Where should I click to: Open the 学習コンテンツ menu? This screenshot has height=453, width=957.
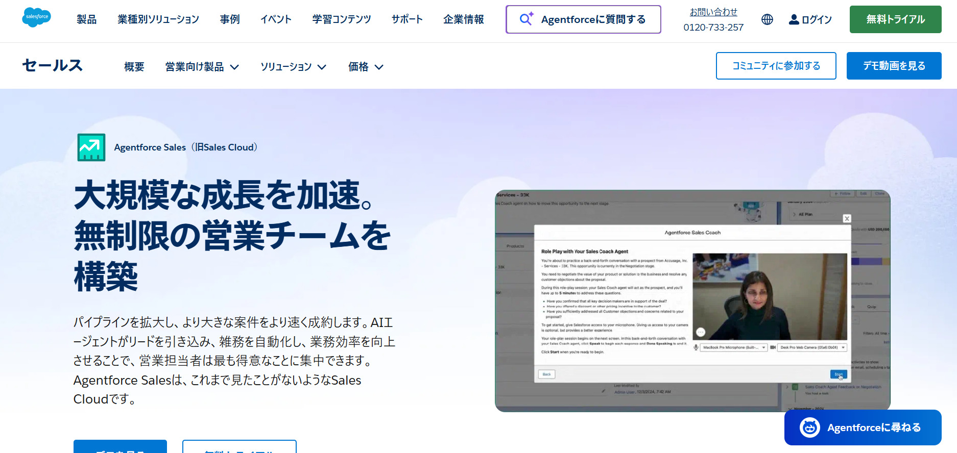[342, 19]
